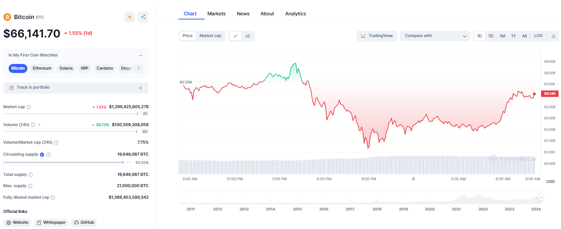Open info icon beside Max. supply

pos(30,186)
